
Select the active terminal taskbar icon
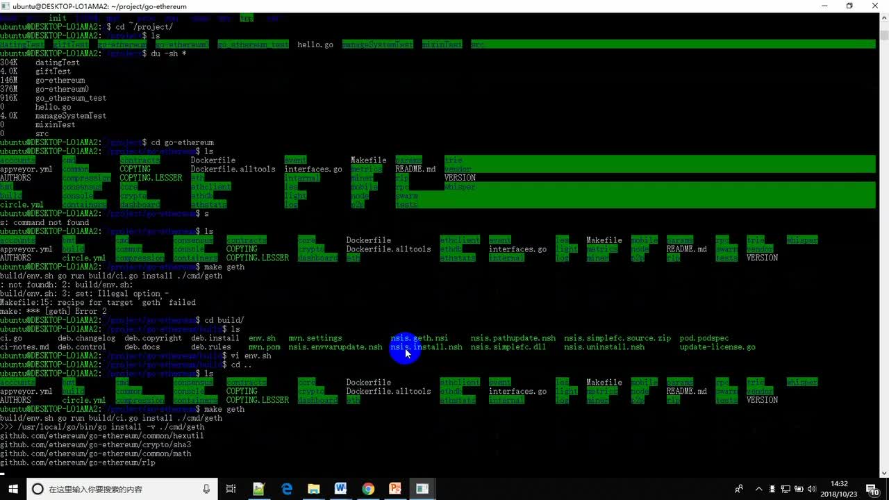coord(422,489)
